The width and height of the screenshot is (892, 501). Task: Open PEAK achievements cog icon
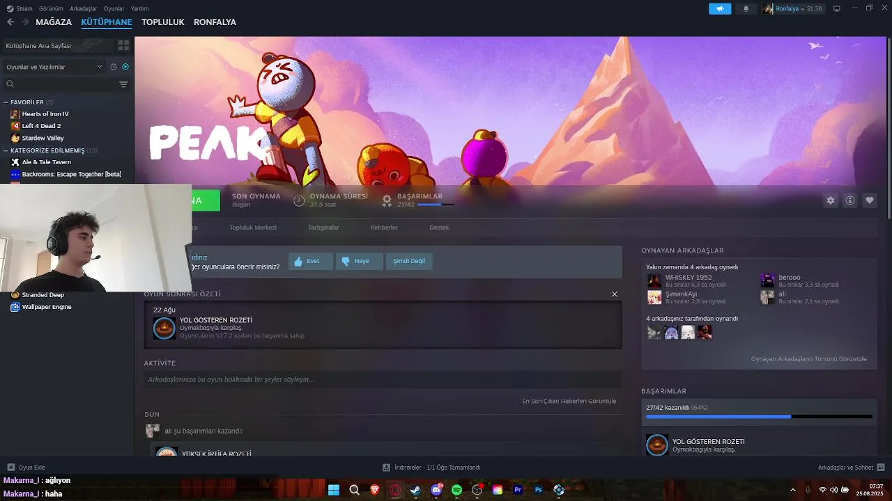tap(387, 200)
